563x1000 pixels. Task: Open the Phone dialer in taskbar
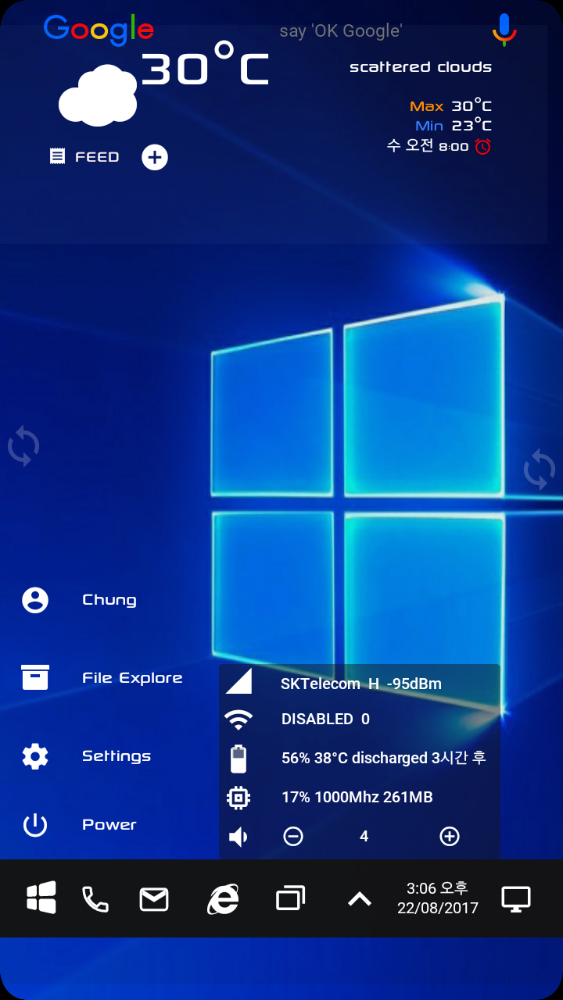[x=95, y=899]
